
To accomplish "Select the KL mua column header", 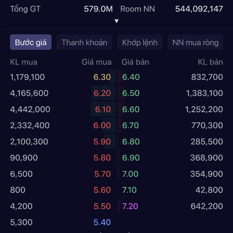I will [24, 62].
